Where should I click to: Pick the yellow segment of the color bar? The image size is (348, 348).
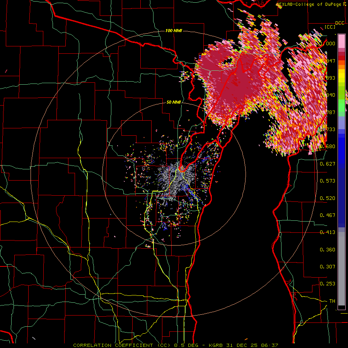point(341,76)
